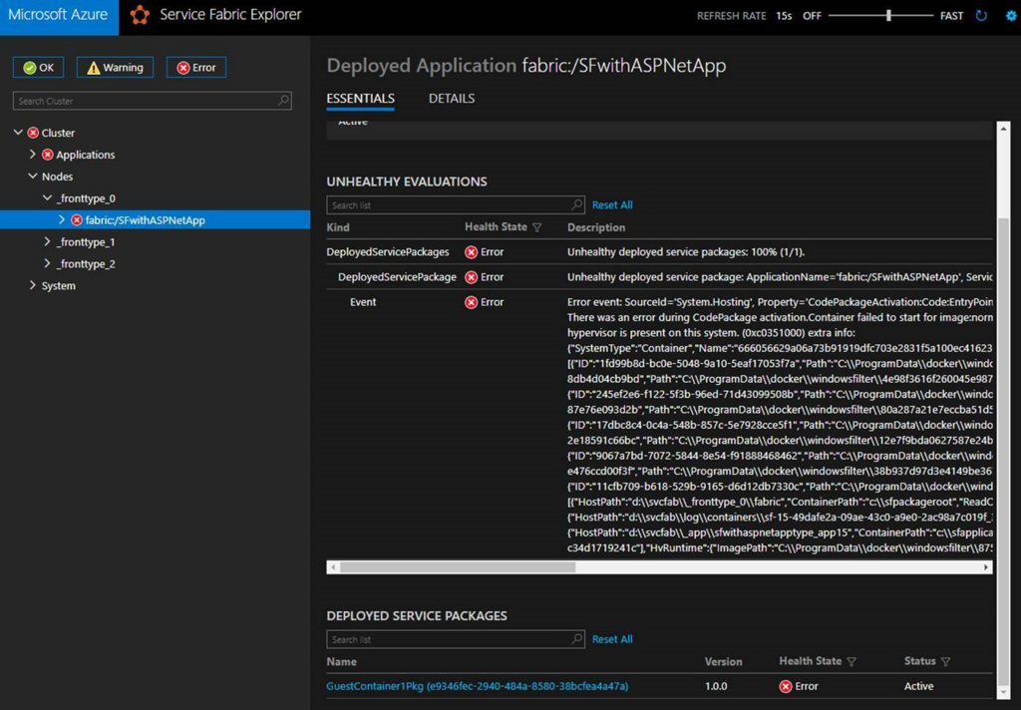Sort by Kind column header

tap(338, 227)
